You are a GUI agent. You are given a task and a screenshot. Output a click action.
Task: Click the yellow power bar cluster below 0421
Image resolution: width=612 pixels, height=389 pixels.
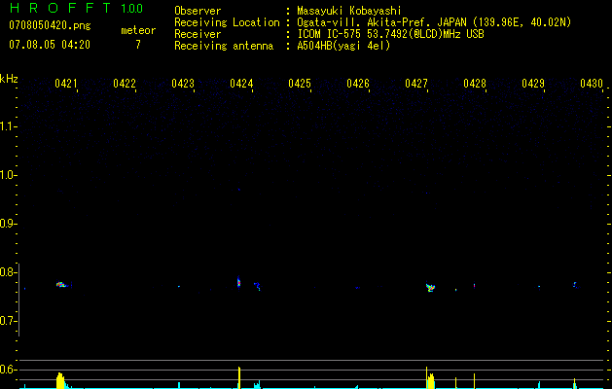60,380
